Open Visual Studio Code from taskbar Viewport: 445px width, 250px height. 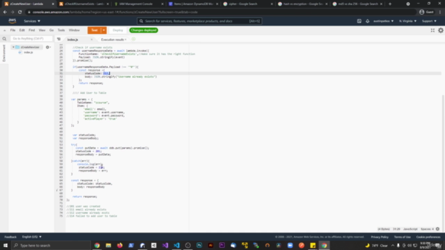tap(177, 245)
